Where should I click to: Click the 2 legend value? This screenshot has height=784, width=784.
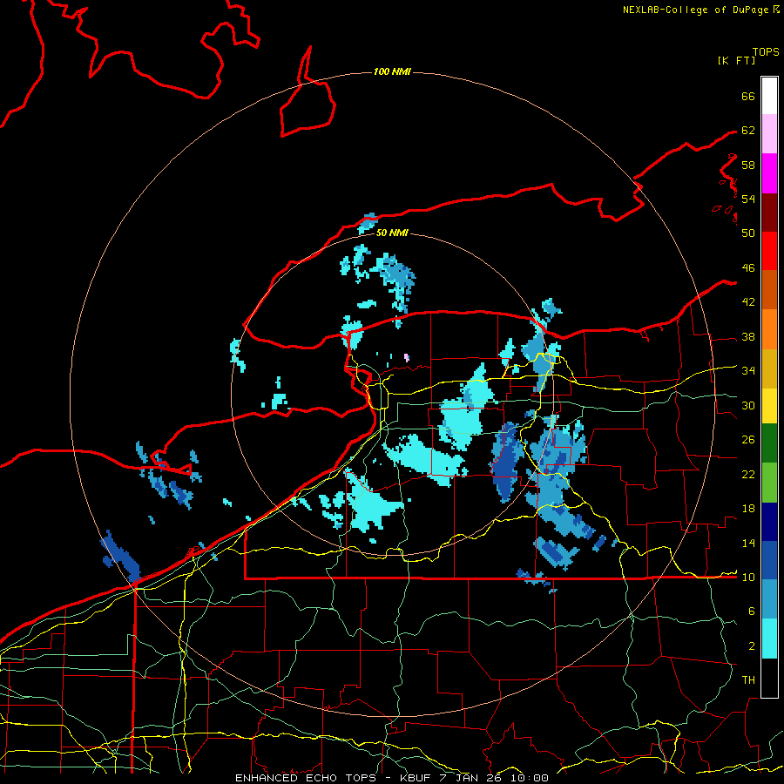tap(752, 646)
